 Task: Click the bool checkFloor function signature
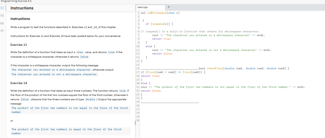tap(244, 68)
